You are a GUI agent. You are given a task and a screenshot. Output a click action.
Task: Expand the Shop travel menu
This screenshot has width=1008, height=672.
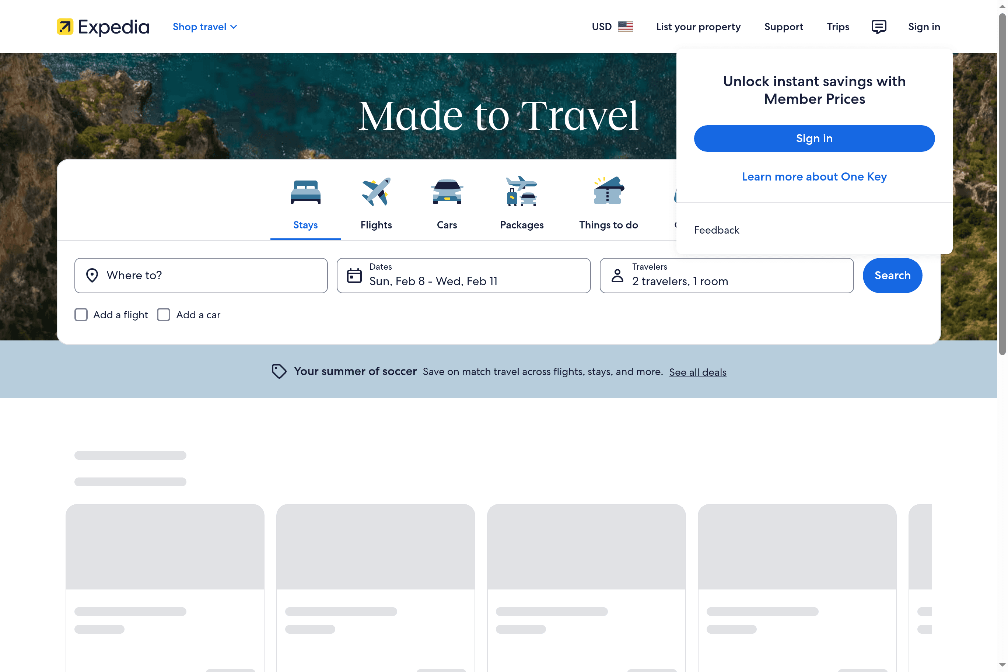tap(204, 27)
